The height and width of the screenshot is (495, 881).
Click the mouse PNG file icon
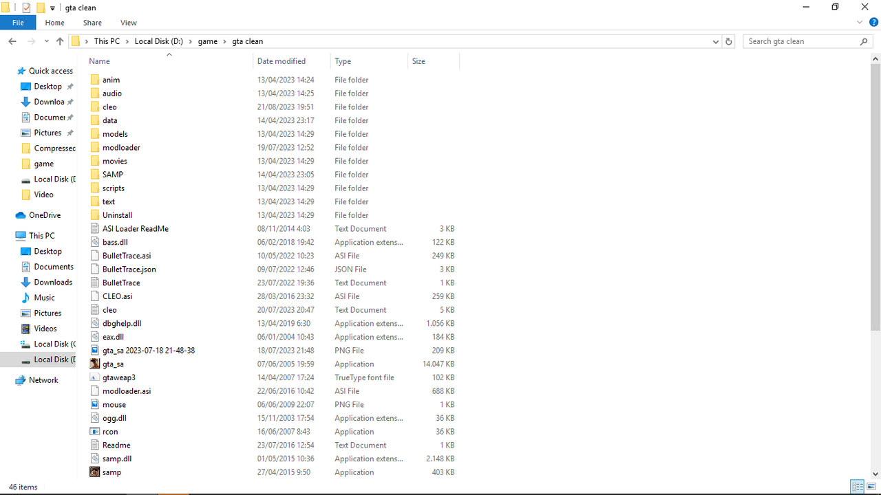[x=95, y=404]
